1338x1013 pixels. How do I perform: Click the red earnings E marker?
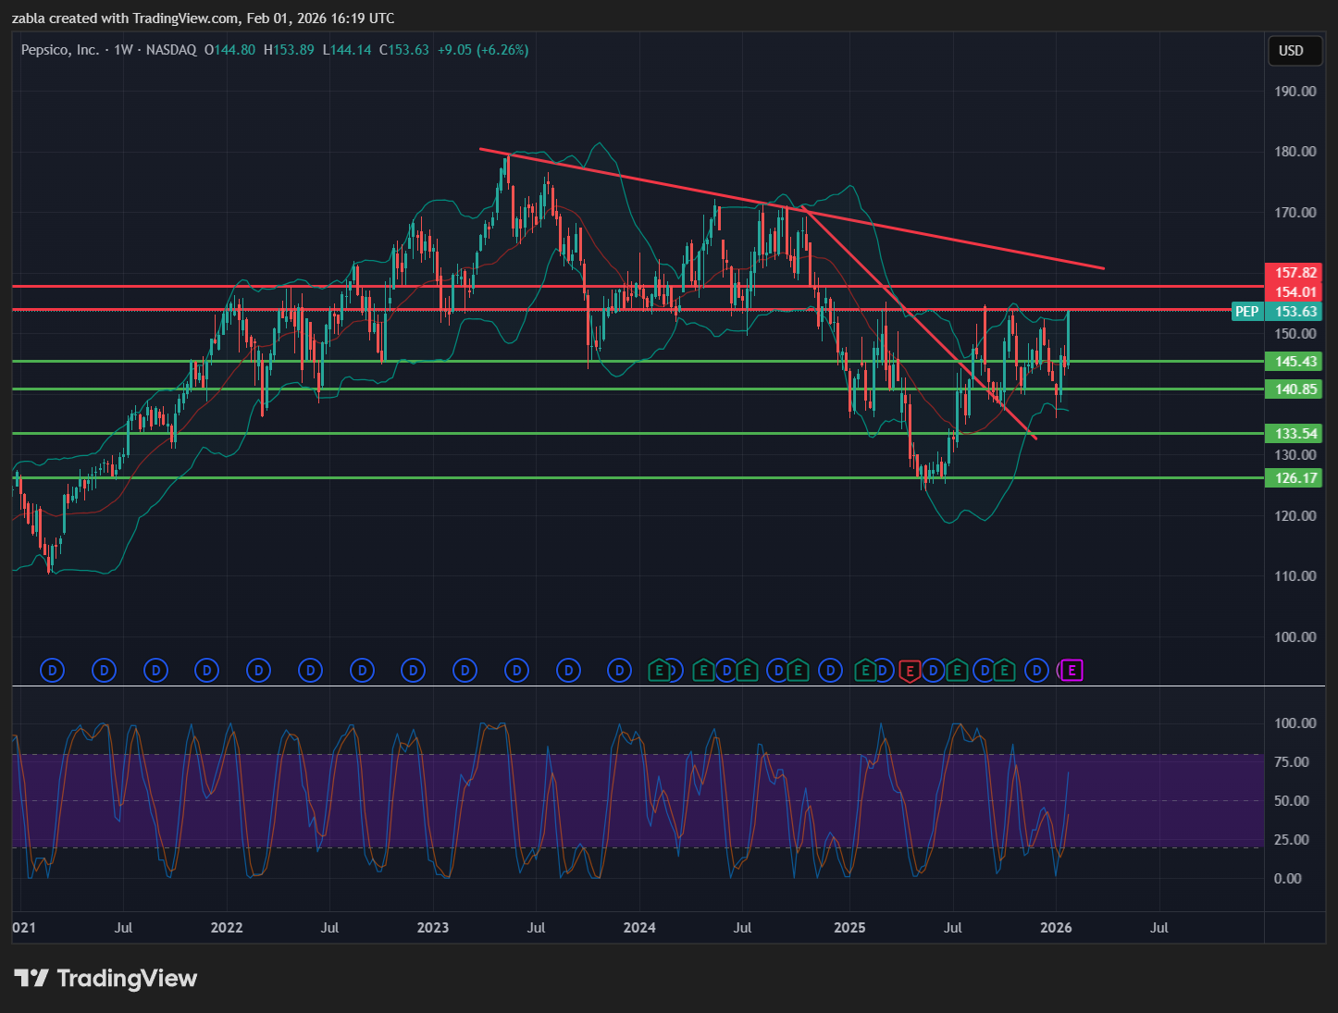[909, 670]
